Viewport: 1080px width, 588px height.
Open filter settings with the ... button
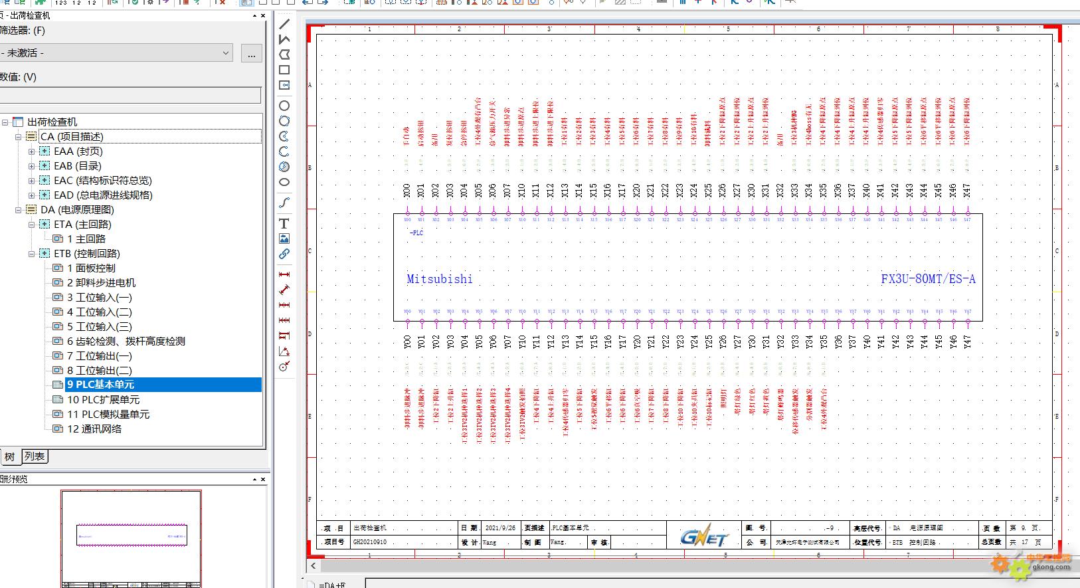tap(251, 53)
